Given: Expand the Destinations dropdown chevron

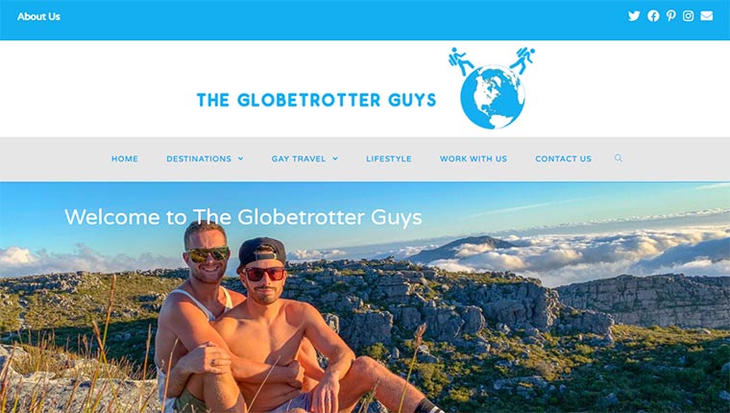Looking at the screenshot, I should (241, 158).
